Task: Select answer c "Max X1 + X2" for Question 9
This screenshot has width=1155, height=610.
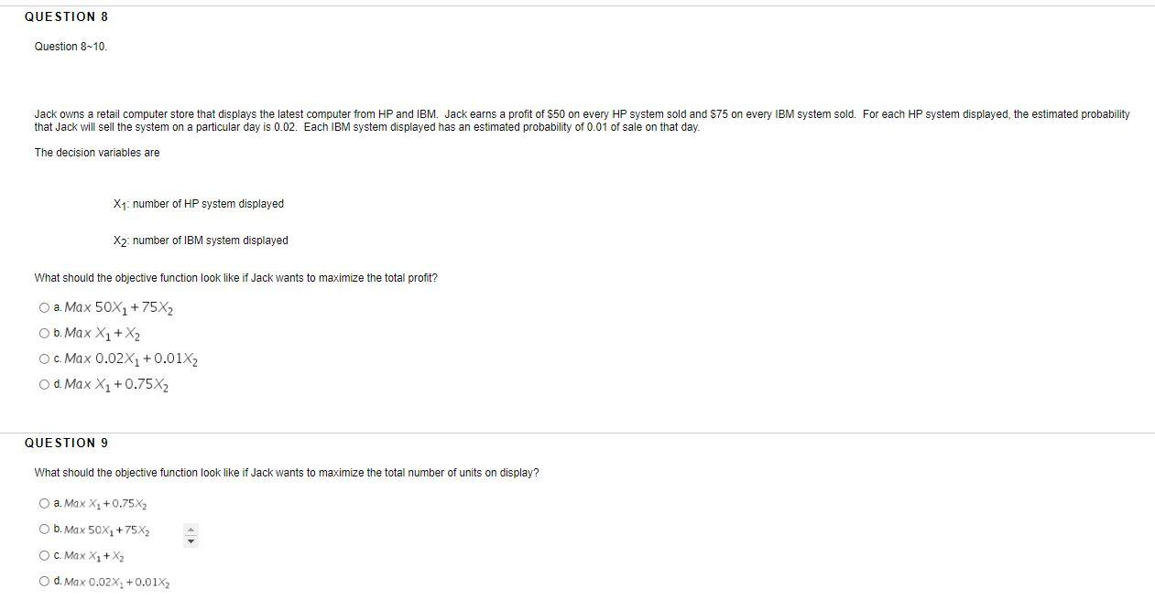Action: tap(43, 554)
